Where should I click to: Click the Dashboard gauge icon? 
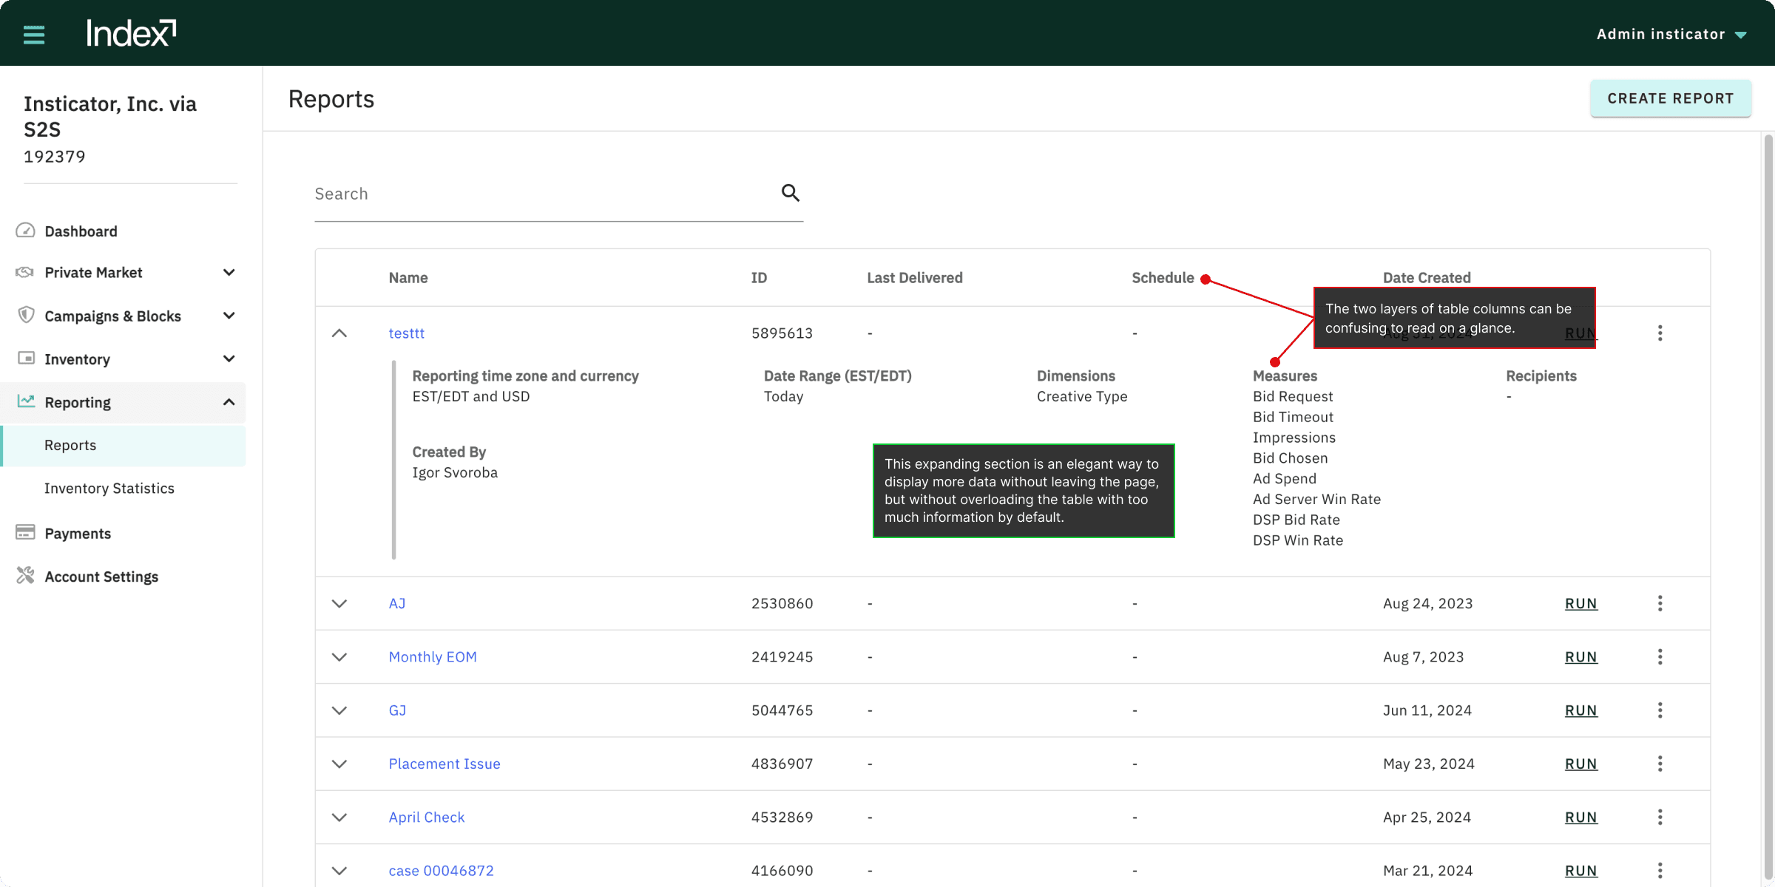coord(25,231)
